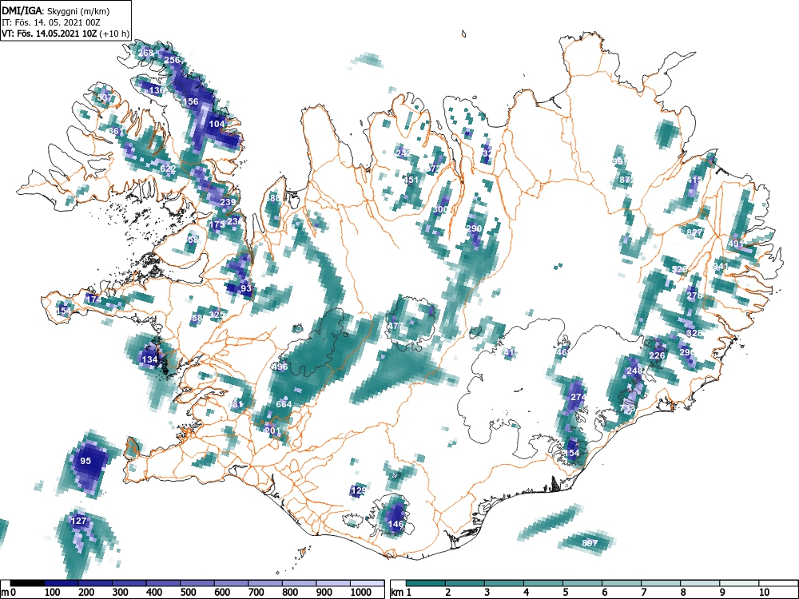Click the black swatch in the meter legend
Screen dimensions: 799x599
click(x=27, y=583)
